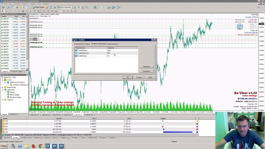Select GBPUSD row in Market Watch

pyautogui.click(x=13, y=22)
